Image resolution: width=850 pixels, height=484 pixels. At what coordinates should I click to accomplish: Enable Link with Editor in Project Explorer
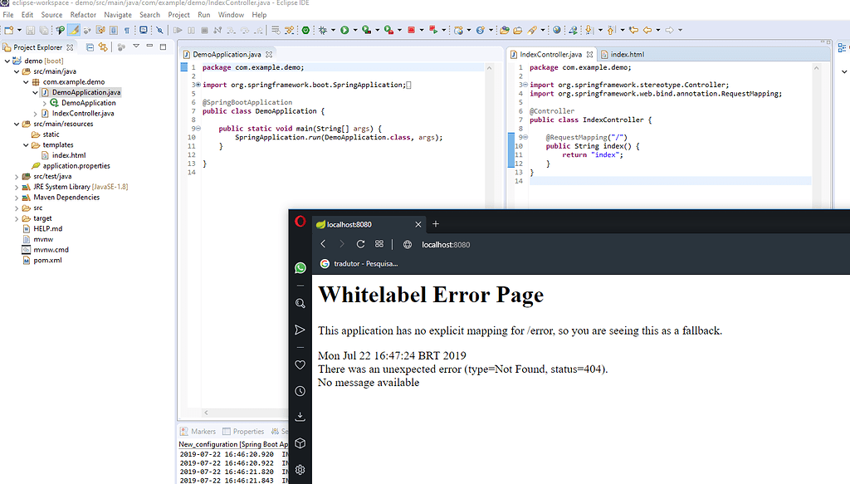coord(103,46)
